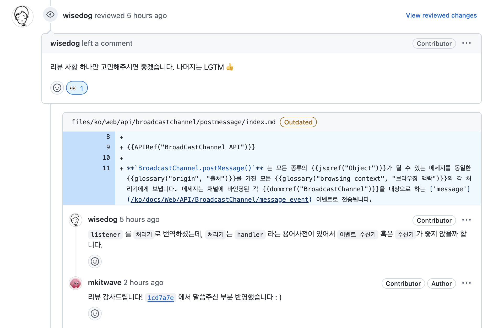Click wisedog's small avatar in thread
The image size is (499, 328).
[x=75, y=220]
